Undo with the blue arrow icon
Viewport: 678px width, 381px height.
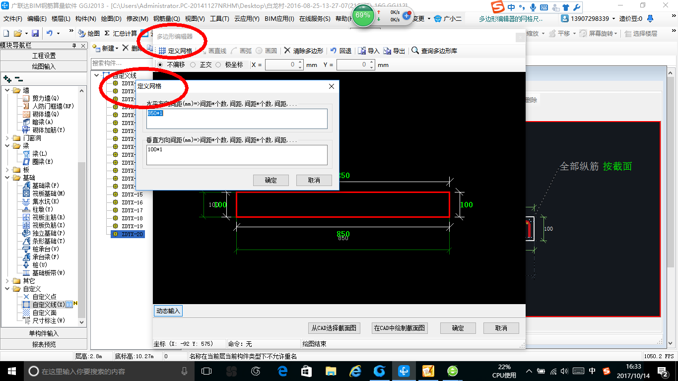click(50, 33)
